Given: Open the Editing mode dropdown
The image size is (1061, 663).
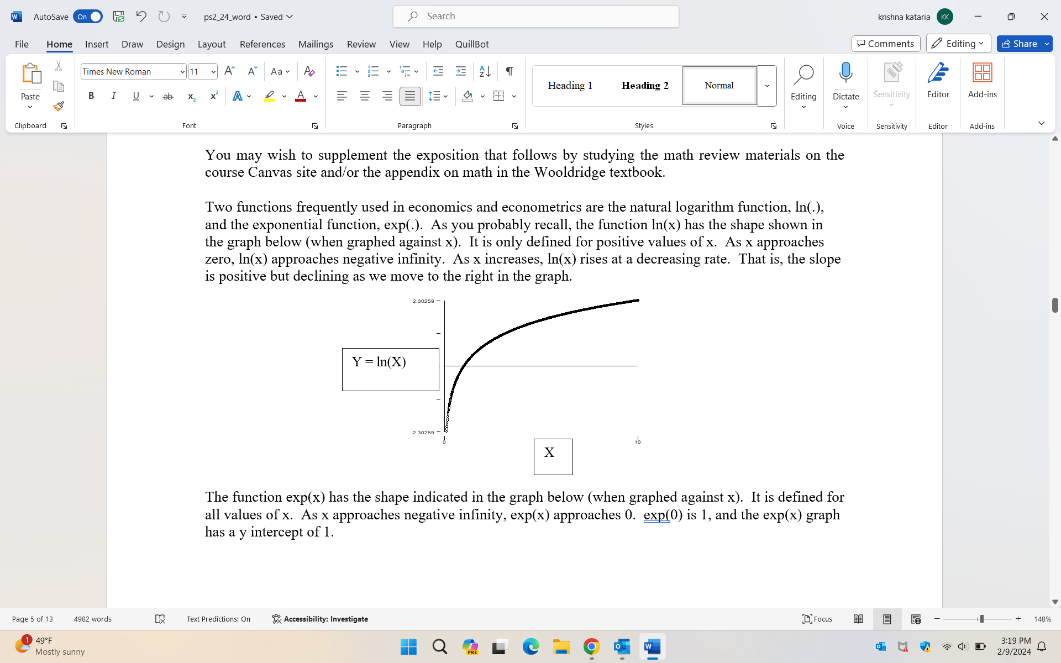Looking at the screenshot, I should pyautogui.click(x=958, y=44).
